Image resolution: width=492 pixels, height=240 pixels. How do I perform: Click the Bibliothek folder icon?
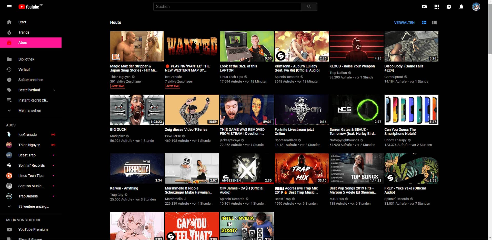[x=9, y=59]
